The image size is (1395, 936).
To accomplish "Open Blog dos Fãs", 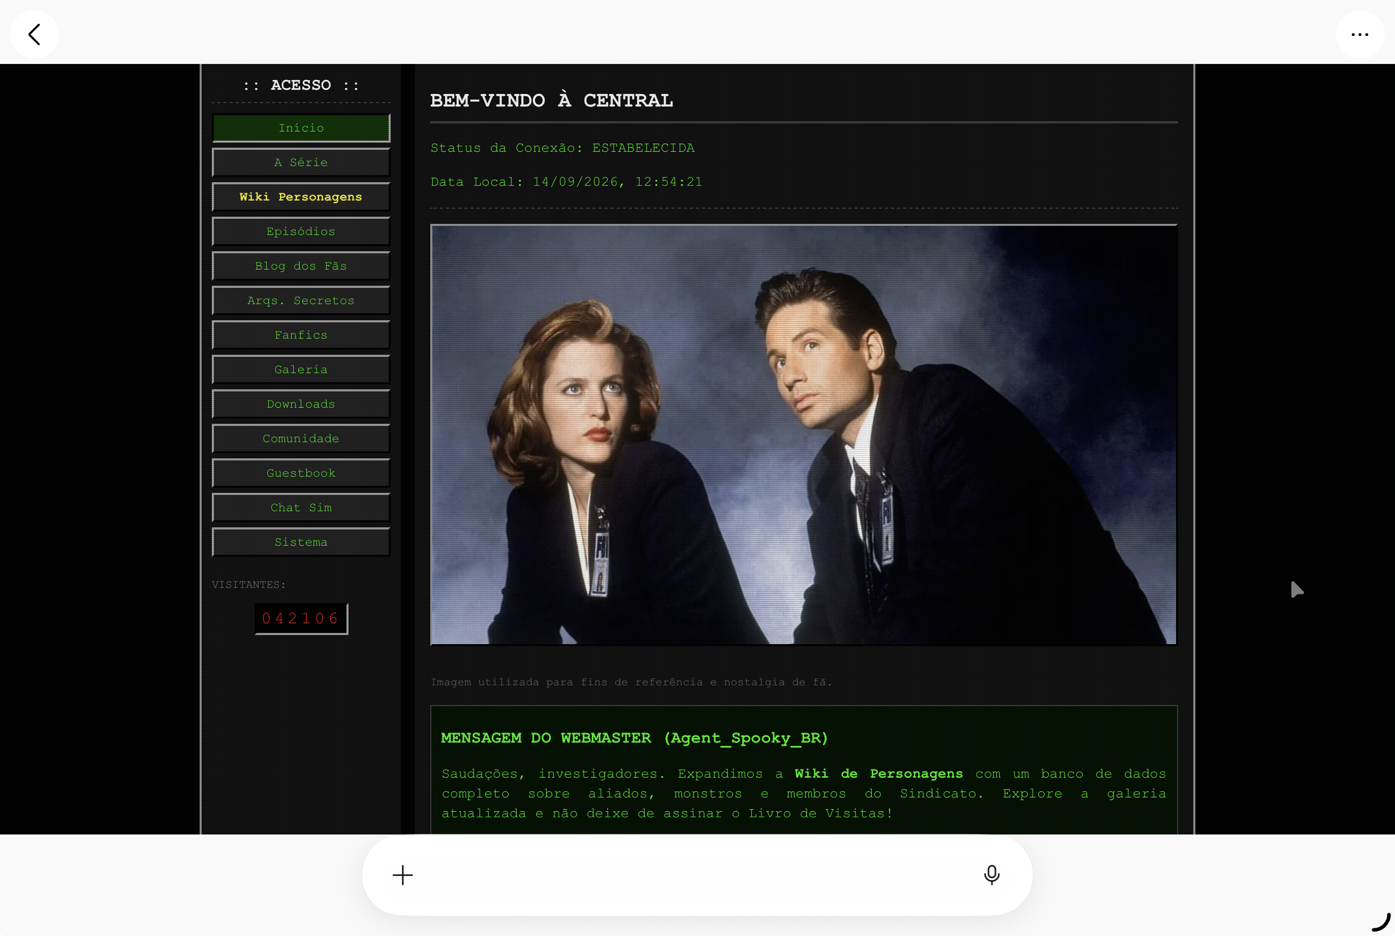I will click(301, 266).
